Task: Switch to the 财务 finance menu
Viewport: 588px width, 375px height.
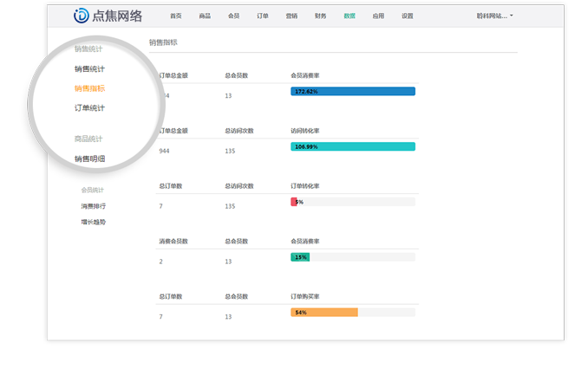Action: click(x=321, y=16)
